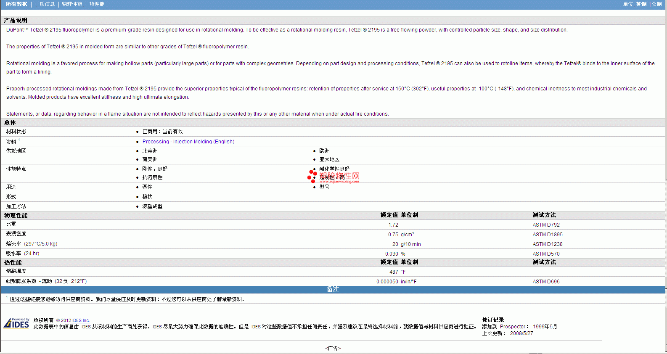Click the 修订记录 heading

[x=493, y=320]
